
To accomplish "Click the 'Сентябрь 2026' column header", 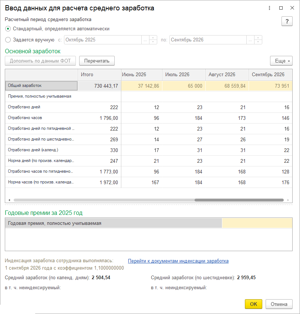I will [x=270, y=75].
